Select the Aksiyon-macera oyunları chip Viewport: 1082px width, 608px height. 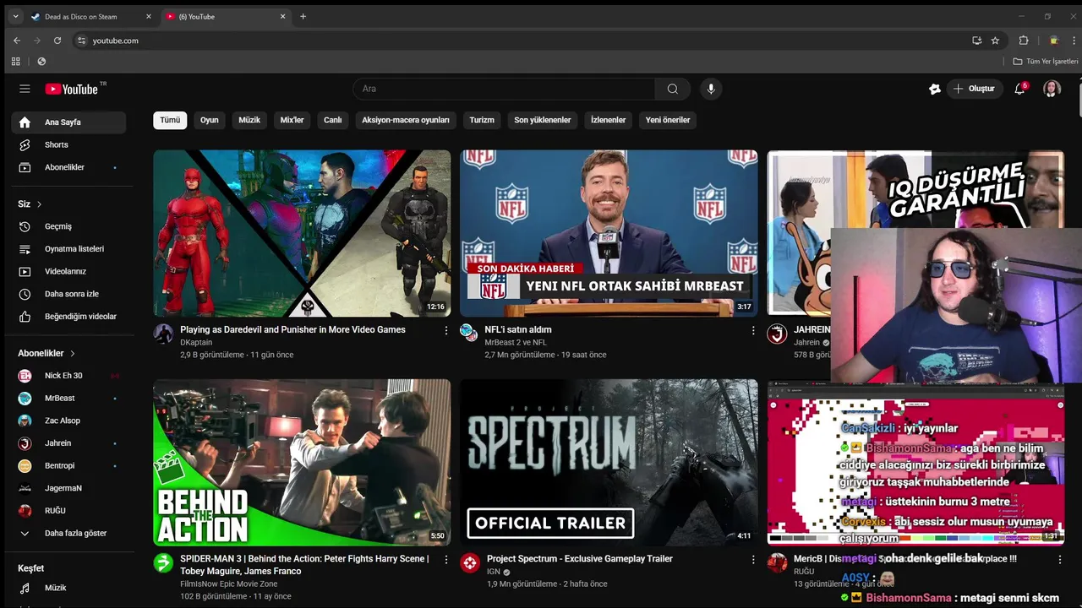pyautogui.click(x=406, y=120)
